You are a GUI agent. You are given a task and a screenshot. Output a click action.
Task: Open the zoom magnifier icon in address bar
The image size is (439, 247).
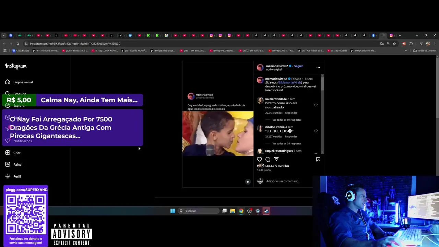click(x=388, y=44)
